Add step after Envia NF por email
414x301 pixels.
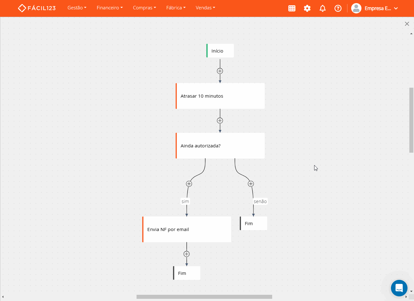187,254
